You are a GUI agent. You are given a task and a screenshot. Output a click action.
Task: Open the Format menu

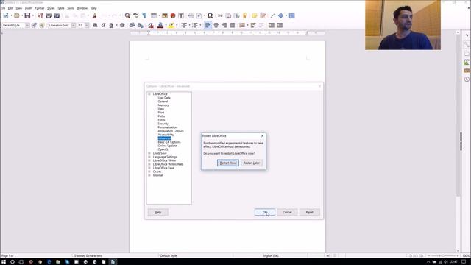[40, 8]
